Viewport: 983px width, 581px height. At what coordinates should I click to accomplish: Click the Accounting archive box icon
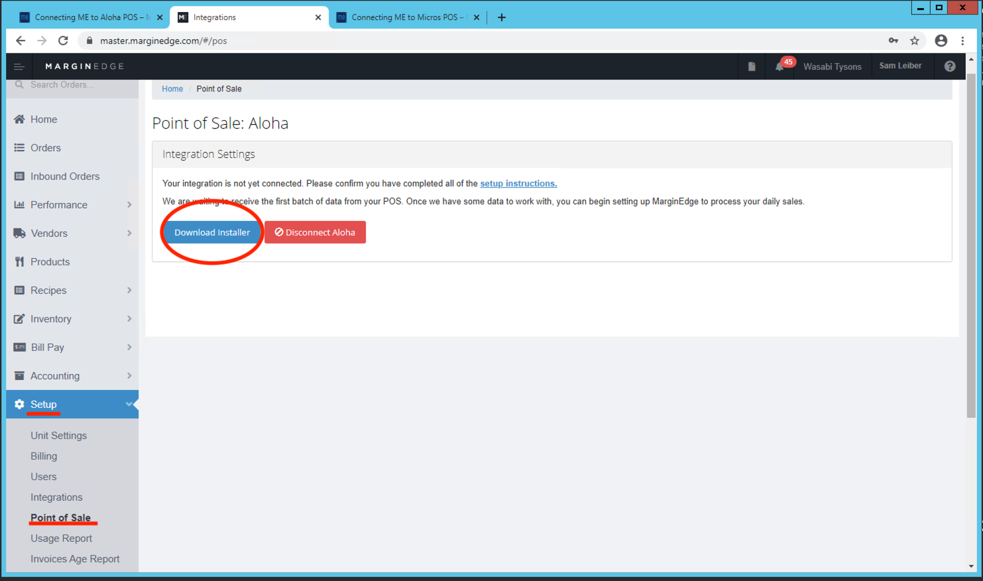19,376
